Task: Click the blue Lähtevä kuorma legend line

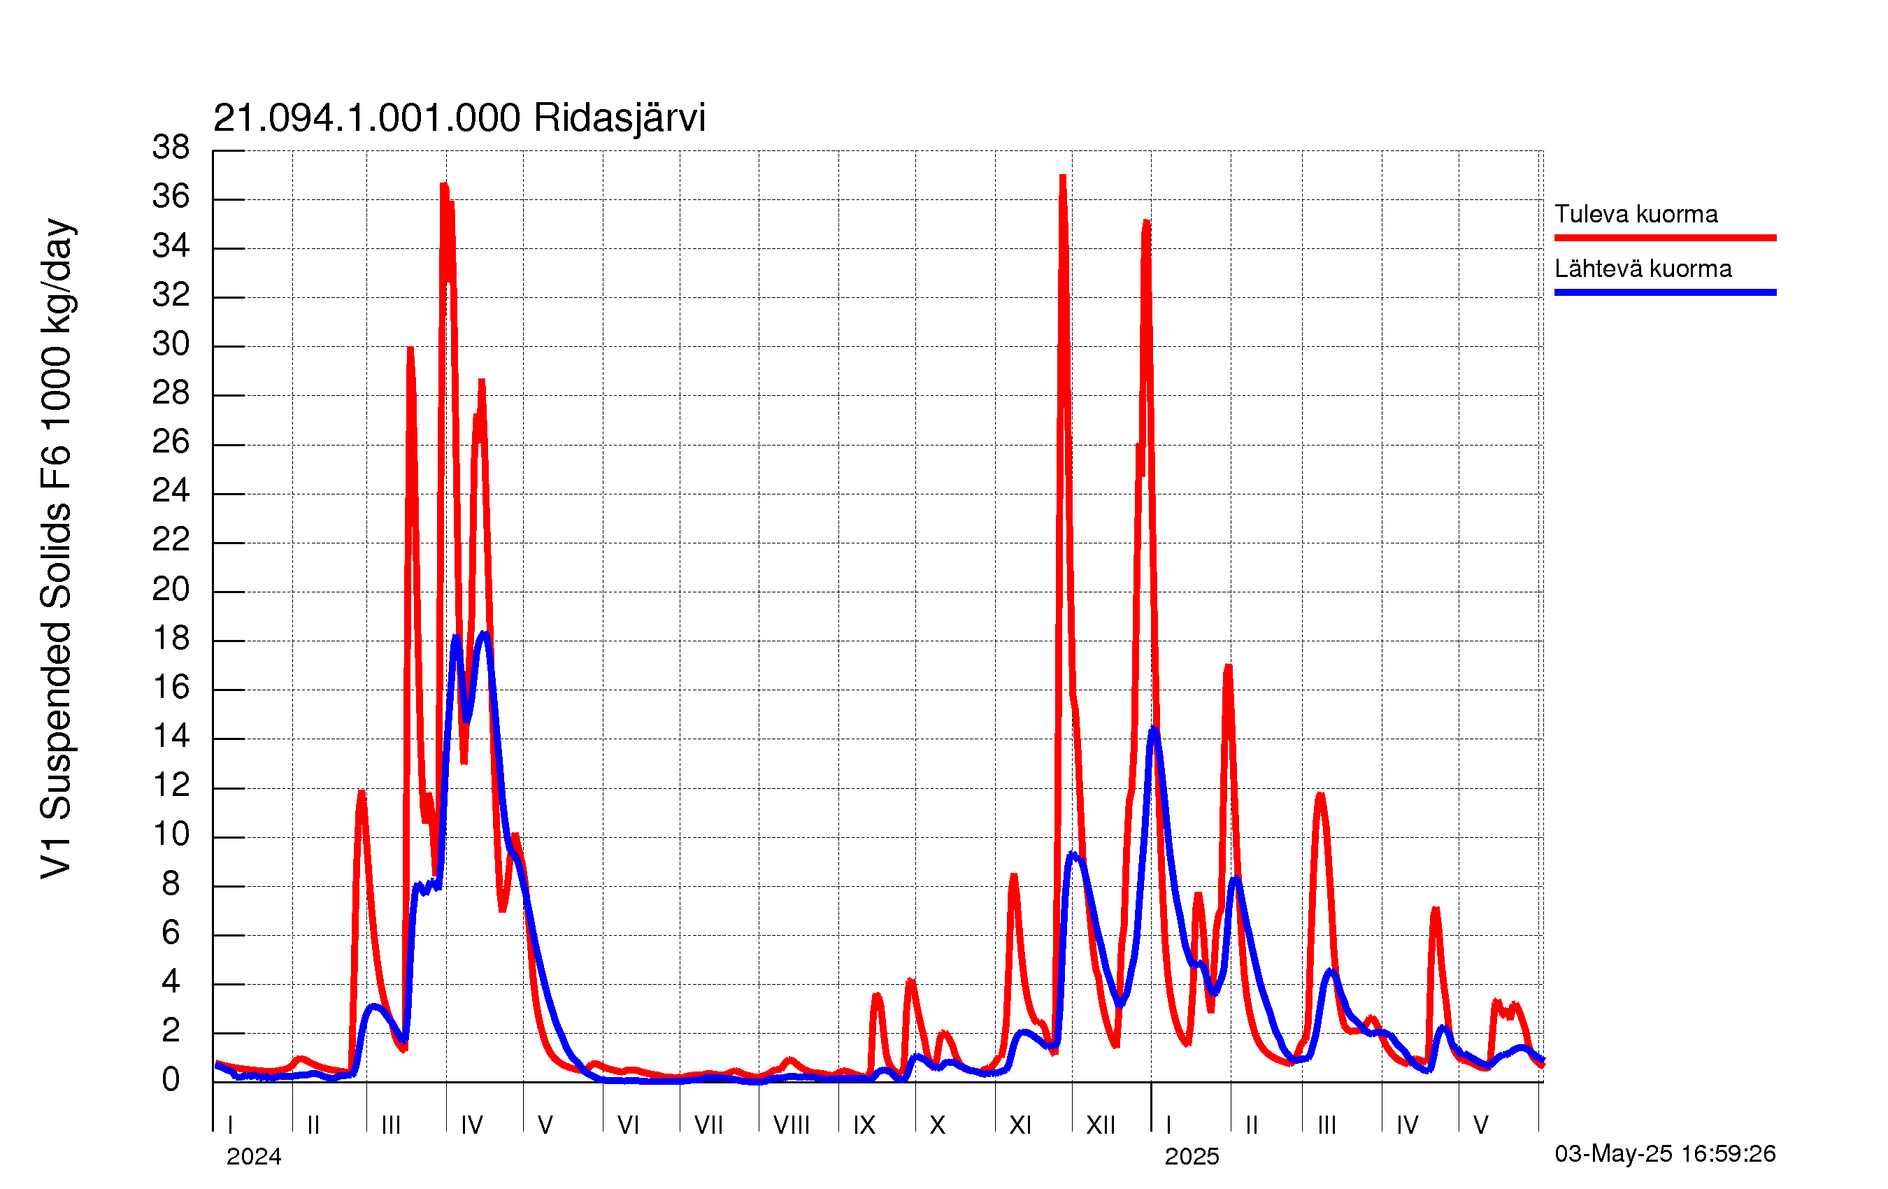Action: [x=1664, y=292]
